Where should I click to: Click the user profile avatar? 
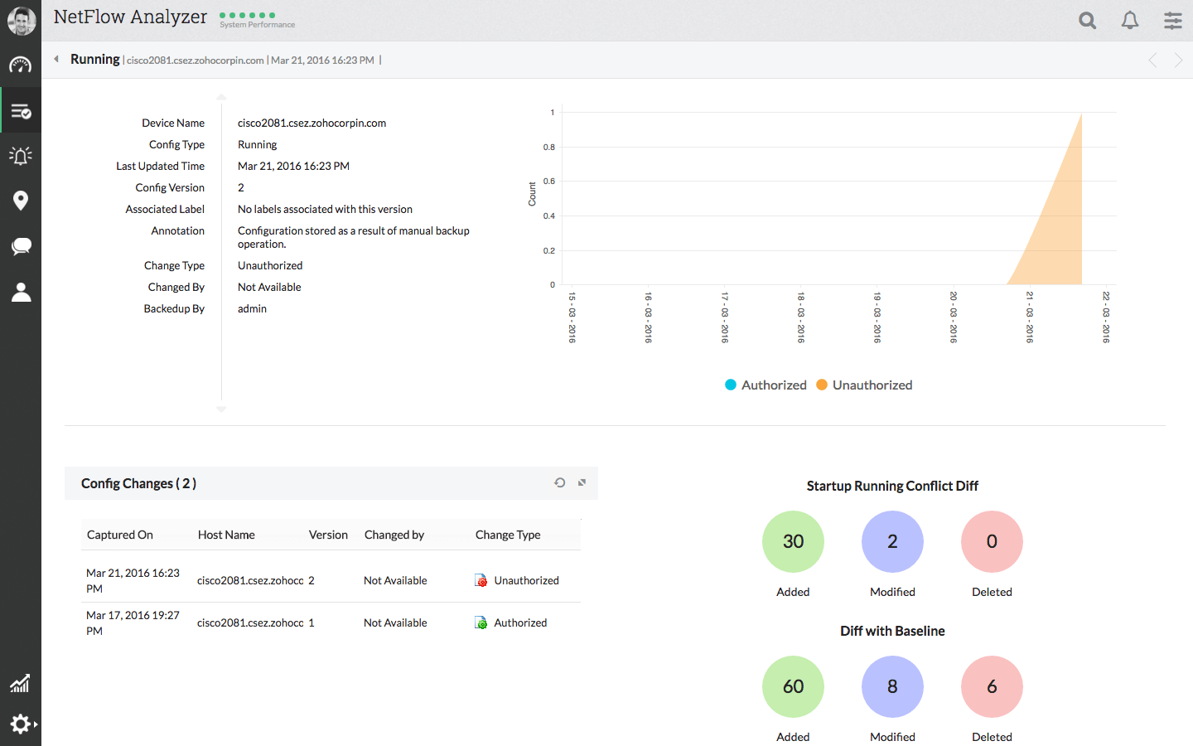(x=21, y=21)
